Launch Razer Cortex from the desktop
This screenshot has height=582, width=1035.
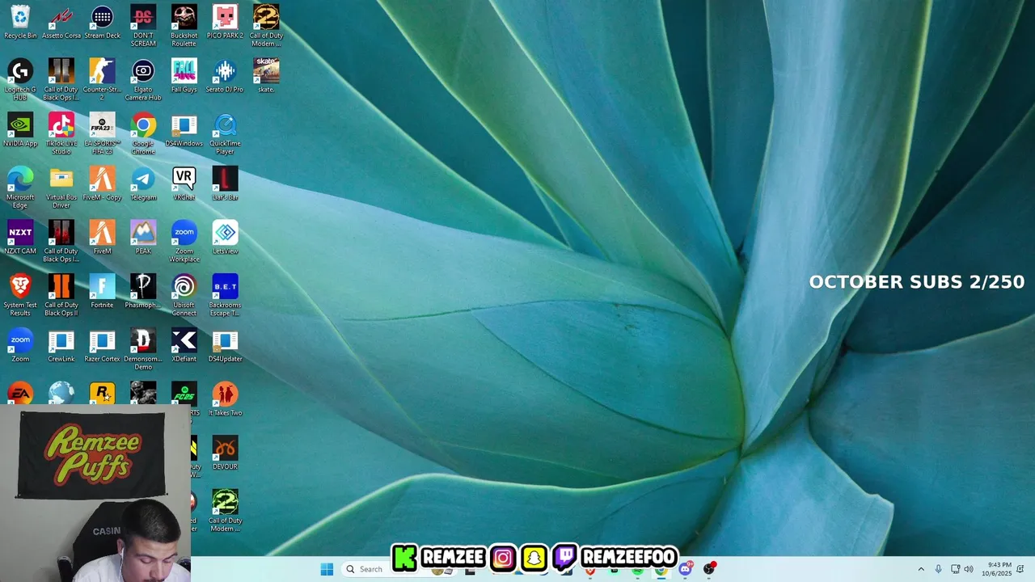(x=103, y=345)
